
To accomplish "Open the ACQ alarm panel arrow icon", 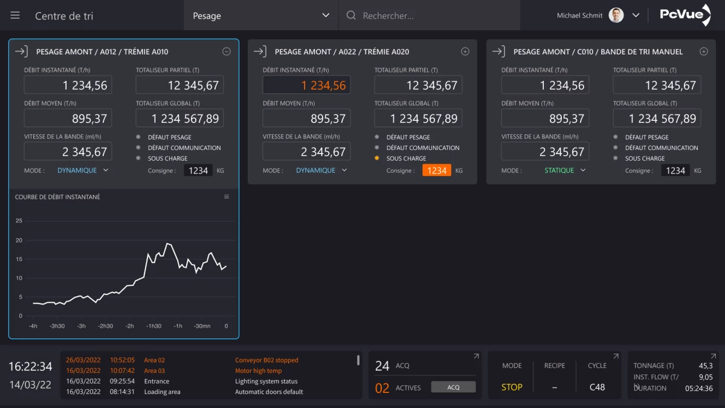I will point(475,357).
